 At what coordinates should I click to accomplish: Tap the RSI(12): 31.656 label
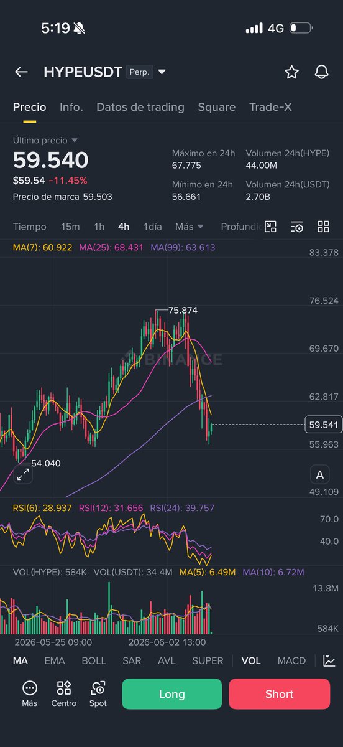[111, 508]
